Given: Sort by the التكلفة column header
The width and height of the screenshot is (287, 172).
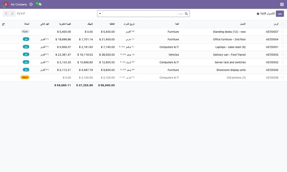Looking at the screenshot, I should 112,24.
